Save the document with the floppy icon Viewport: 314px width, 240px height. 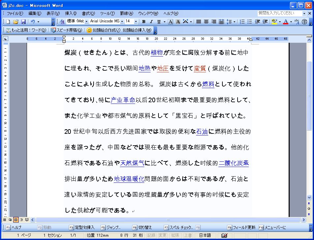tap(23, 22)
